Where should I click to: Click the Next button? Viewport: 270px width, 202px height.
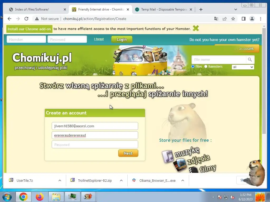tap(128, 153)
